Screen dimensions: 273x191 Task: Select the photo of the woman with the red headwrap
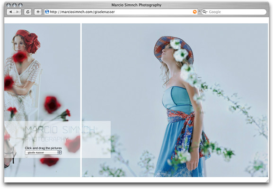(x=42, y=100)
